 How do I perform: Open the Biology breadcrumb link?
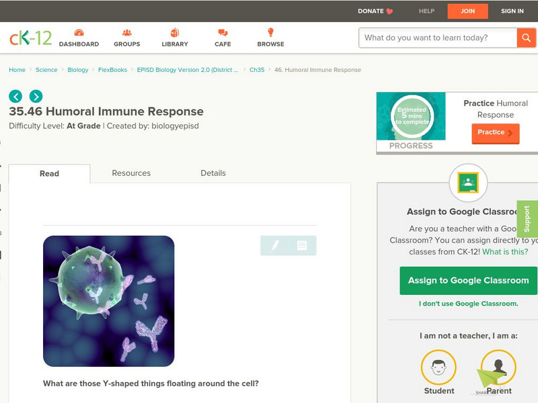pyautogui.click(x=78, y=70)
